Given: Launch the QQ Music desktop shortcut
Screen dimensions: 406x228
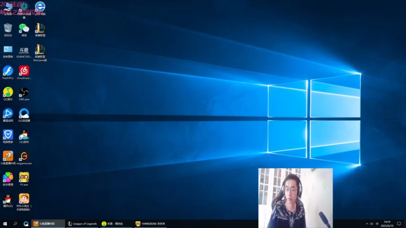Looking at the screenshot, I should click(x=8, y=94).
